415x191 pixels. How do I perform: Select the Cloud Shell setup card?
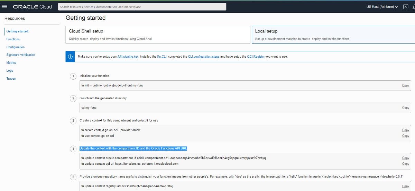coord(158,34)
